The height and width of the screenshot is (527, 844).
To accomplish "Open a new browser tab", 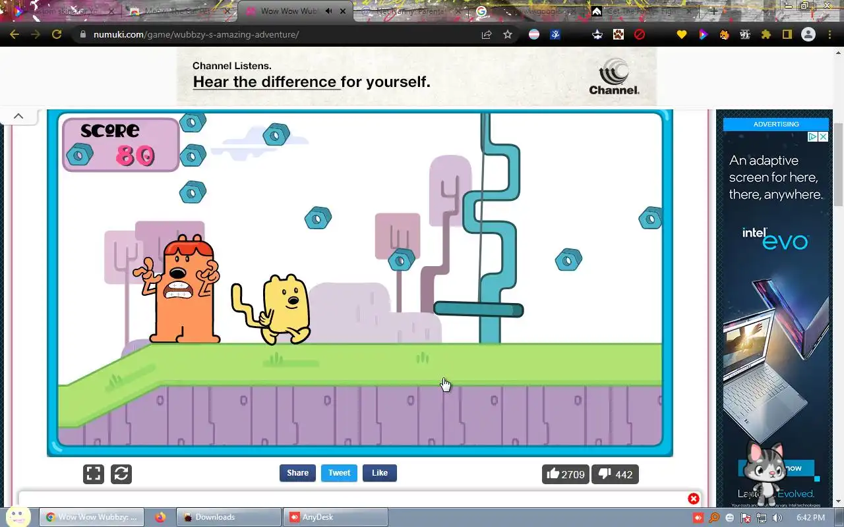I will tap(713, 11).
